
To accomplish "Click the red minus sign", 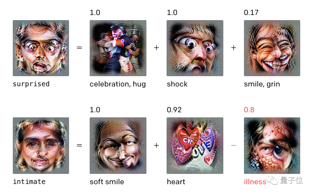I will point(234,145).
